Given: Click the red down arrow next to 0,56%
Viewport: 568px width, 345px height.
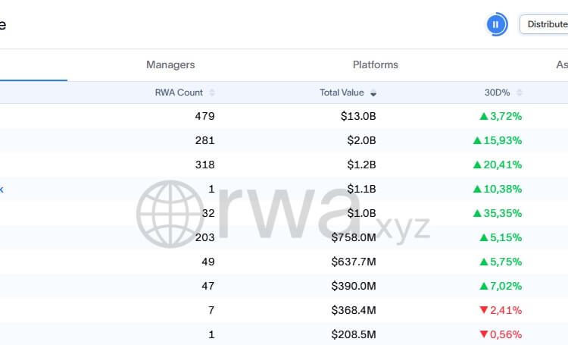Looking at the screenshot, I should [483, 334].
